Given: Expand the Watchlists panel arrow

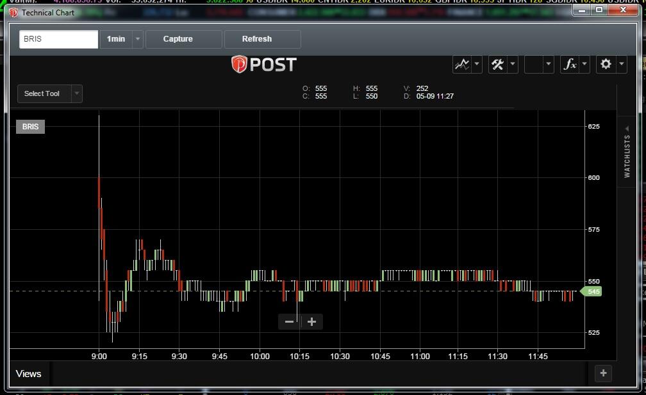Looking at the screenshot, I should click(x=627, y=129).
